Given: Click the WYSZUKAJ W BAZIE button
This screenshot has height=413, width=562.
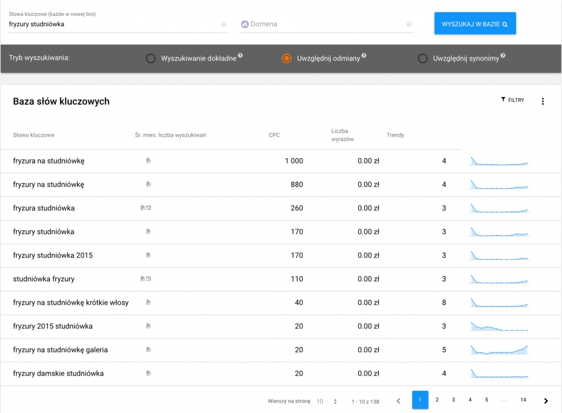Looking at the screenshot, I should [475, 24].
